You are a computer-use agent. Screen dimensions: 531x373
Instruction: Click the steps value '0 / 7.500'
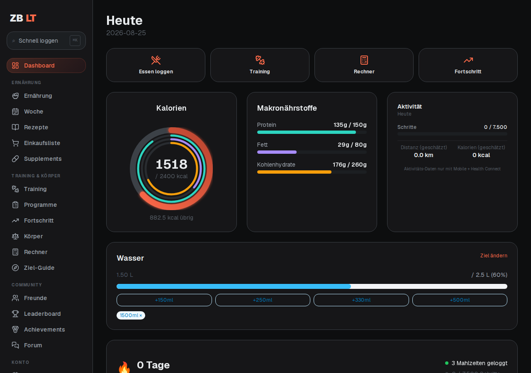pos(495,127)
